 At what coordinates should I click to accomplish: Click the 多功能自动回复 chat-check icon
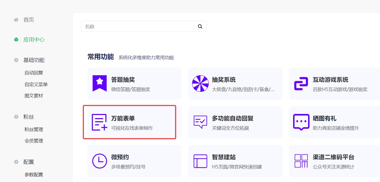pyautogui.click(x=200, y=122)
